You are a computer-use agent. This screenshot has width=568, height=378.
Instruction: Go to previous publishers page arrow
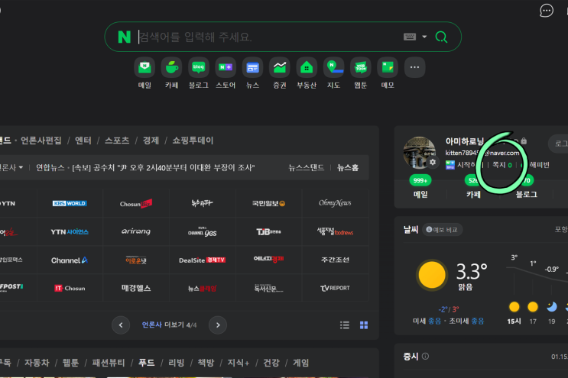(121, 325)
